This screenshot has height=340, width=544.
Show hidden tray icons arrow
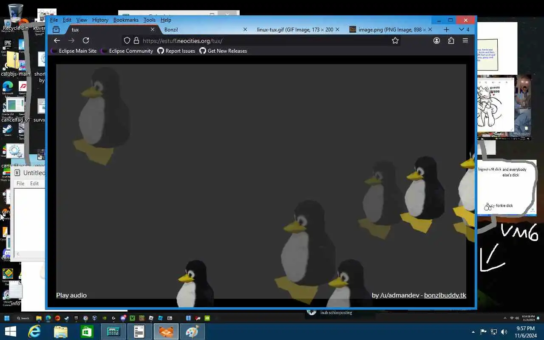(473, 332)
